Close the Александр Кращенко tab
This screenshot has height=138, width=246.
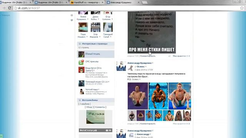tap(138, 3)
